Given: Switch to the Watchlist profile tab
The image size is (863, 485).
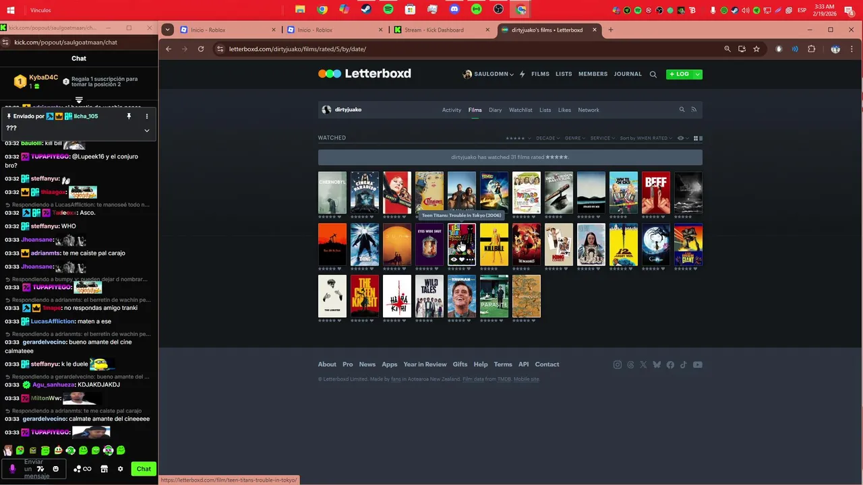Looking at the screenshot, I should point(520,110).
